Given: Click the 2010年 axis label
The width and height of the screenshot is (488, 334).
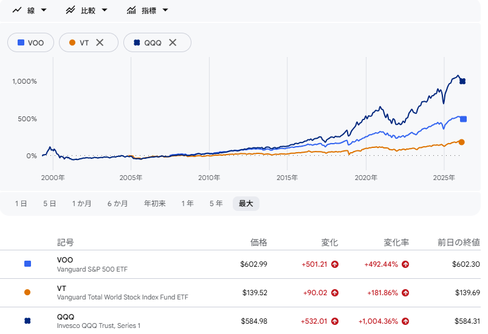Looking at the screenshot, I should click(209, 178).
